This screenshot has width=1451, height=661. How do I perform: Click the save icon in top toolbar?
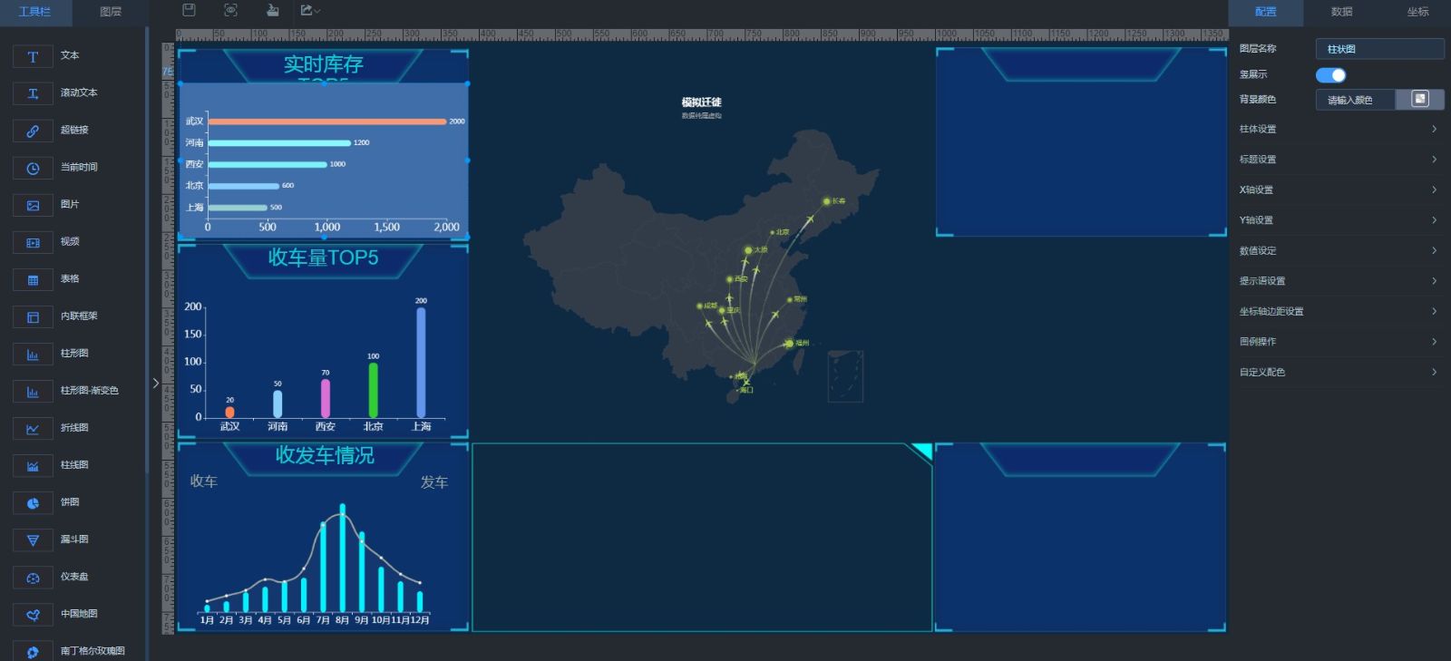point(189,10)
